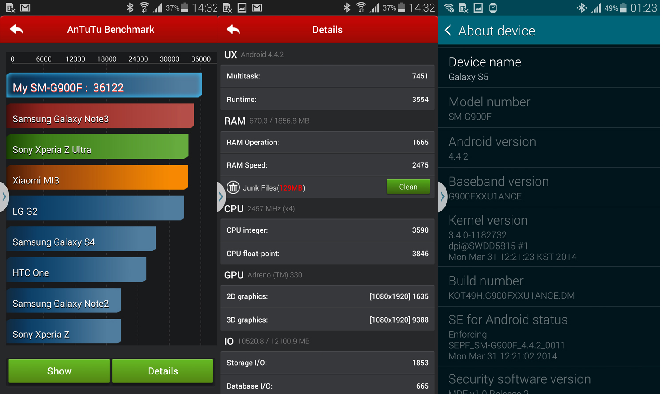This screenshot has width=665, height=394.
Task: Tap Bluetooth status icon on benchmark screen
Action: tap(130, 8)
